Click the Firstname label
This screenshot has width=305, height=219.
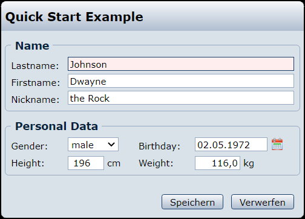(x=36, y=83)
